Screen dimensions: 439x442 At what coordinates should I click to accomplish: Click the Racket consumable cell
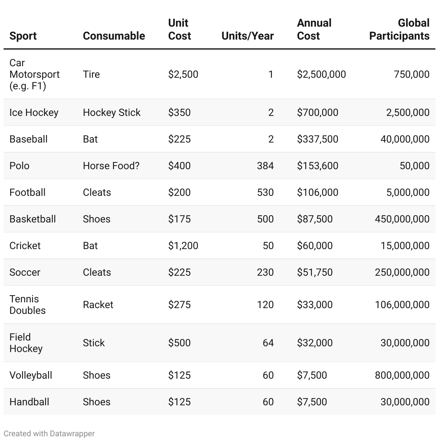(98, 305)
